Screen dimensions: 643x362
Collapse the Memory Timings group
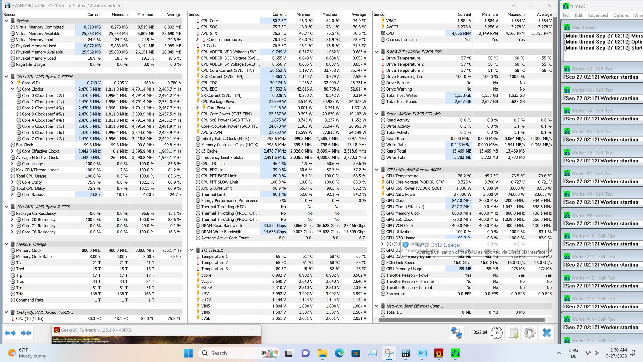click(x=6, y=244)
